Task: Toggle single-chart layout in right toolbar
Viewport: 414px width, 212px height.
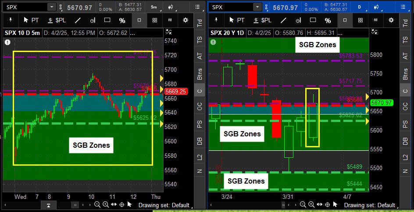Action: [x=345, y=20]
